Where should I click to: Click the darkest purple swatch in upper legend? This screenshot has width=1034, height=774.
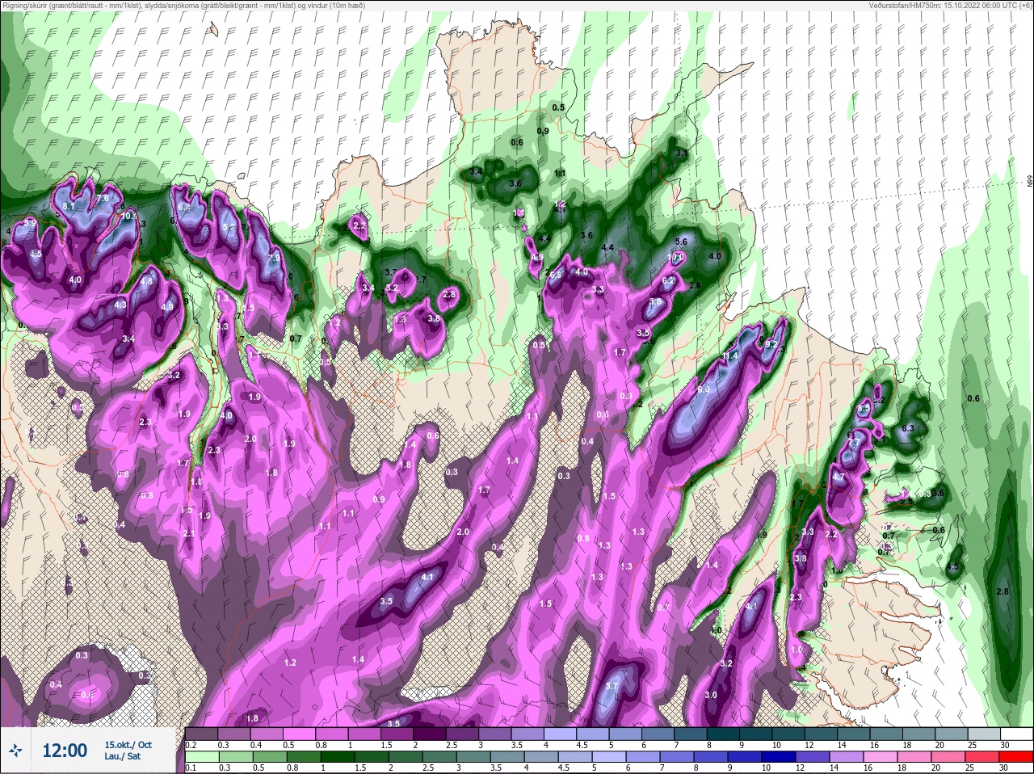(x=430, y=734)
